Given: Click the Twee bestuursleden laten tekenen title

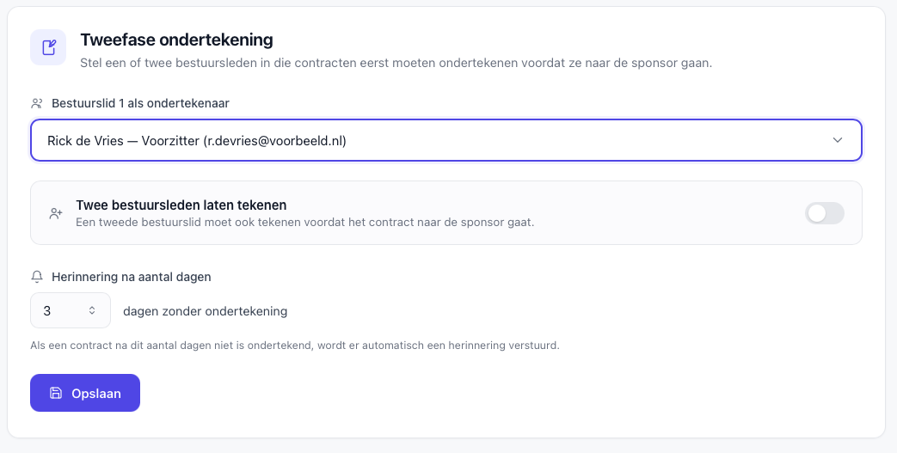Looking at the screenshot, I should point(181,205).
